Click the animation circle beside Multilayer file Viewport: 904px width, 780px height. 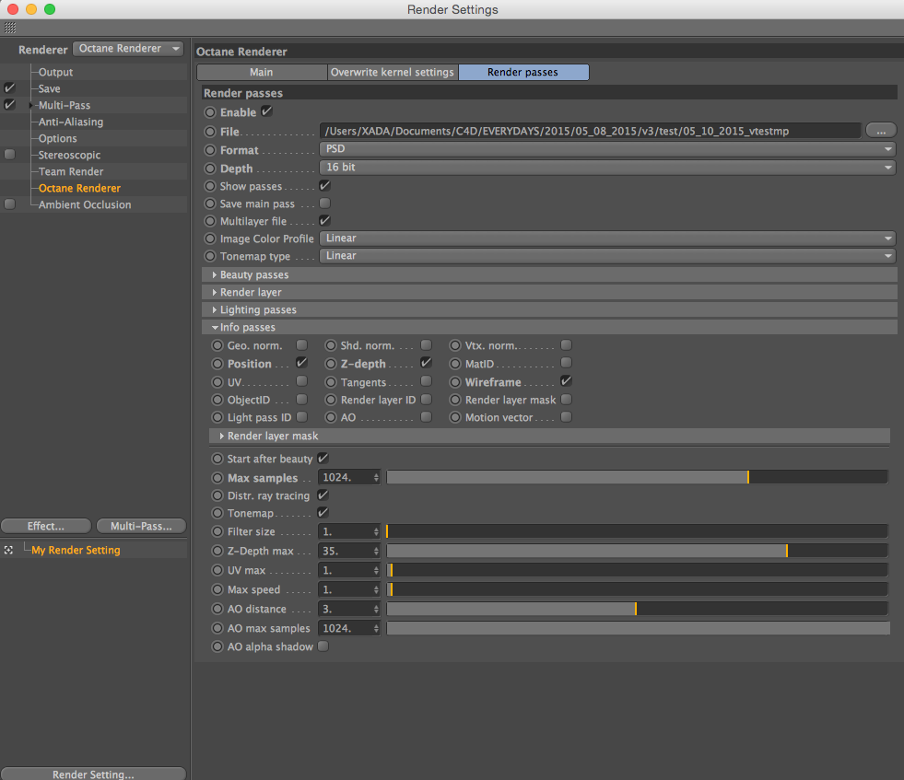(210, 221)
